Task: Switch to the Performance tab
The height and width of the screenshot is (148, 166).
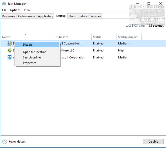Action: pyautogui.click(x=26, y=16)
